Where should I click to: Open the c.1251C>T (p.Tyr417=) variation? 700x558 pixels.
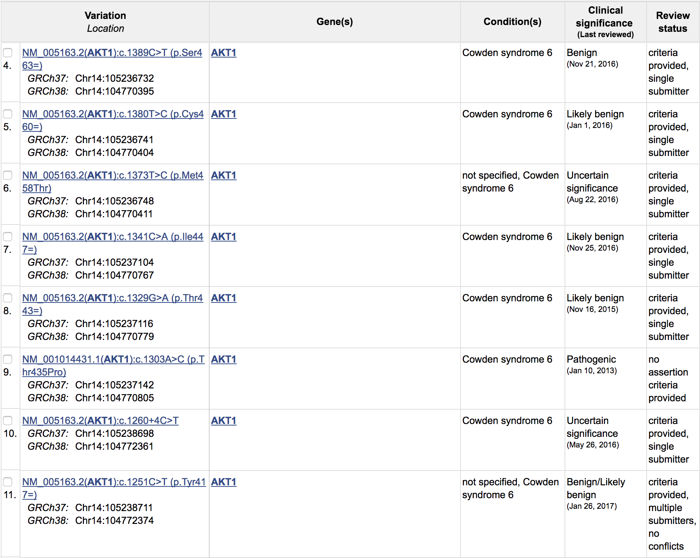114,488
